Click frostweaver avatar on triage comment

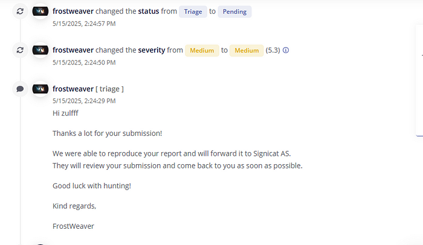(x=40, y=89)
